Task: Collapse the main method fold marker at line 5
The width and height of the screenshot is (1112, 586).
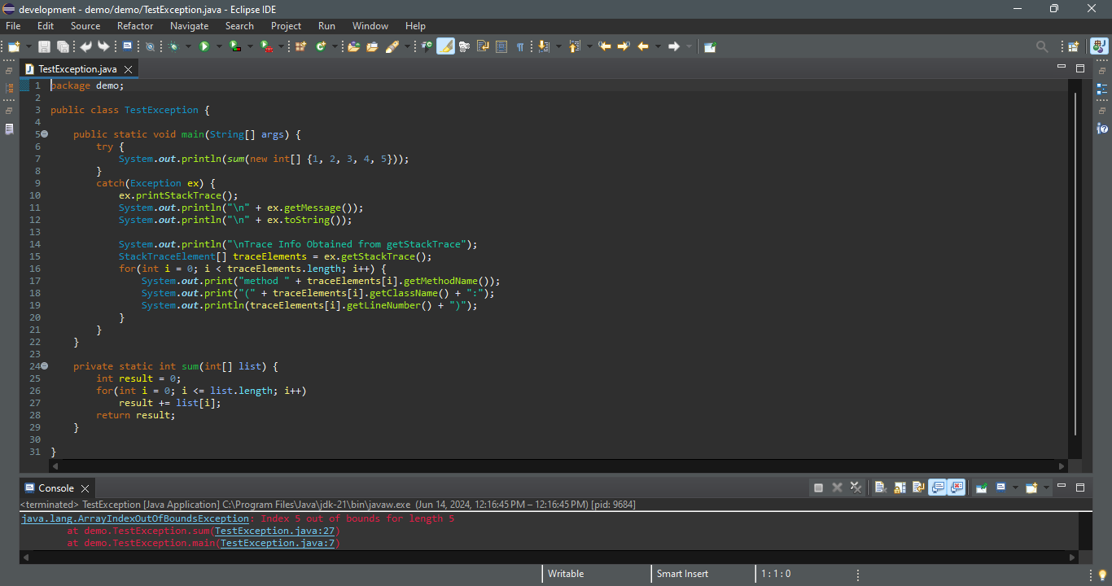Action: point(45,134)
